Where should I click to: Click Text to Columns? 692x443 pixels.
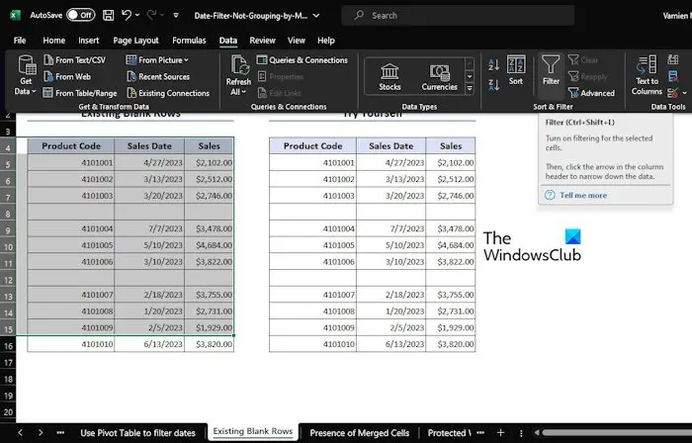647,75
